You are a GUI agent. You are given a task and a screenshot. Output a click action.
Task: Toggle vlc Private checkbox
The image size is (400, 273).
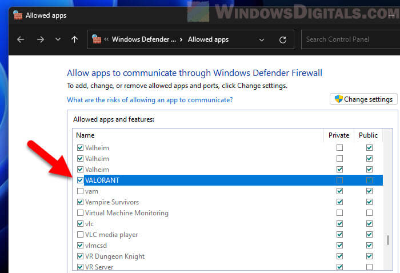click(339, 223)
